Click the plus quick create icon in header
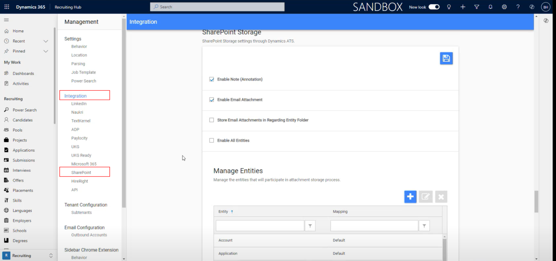The image size is (556, 261). pos(463,7)
